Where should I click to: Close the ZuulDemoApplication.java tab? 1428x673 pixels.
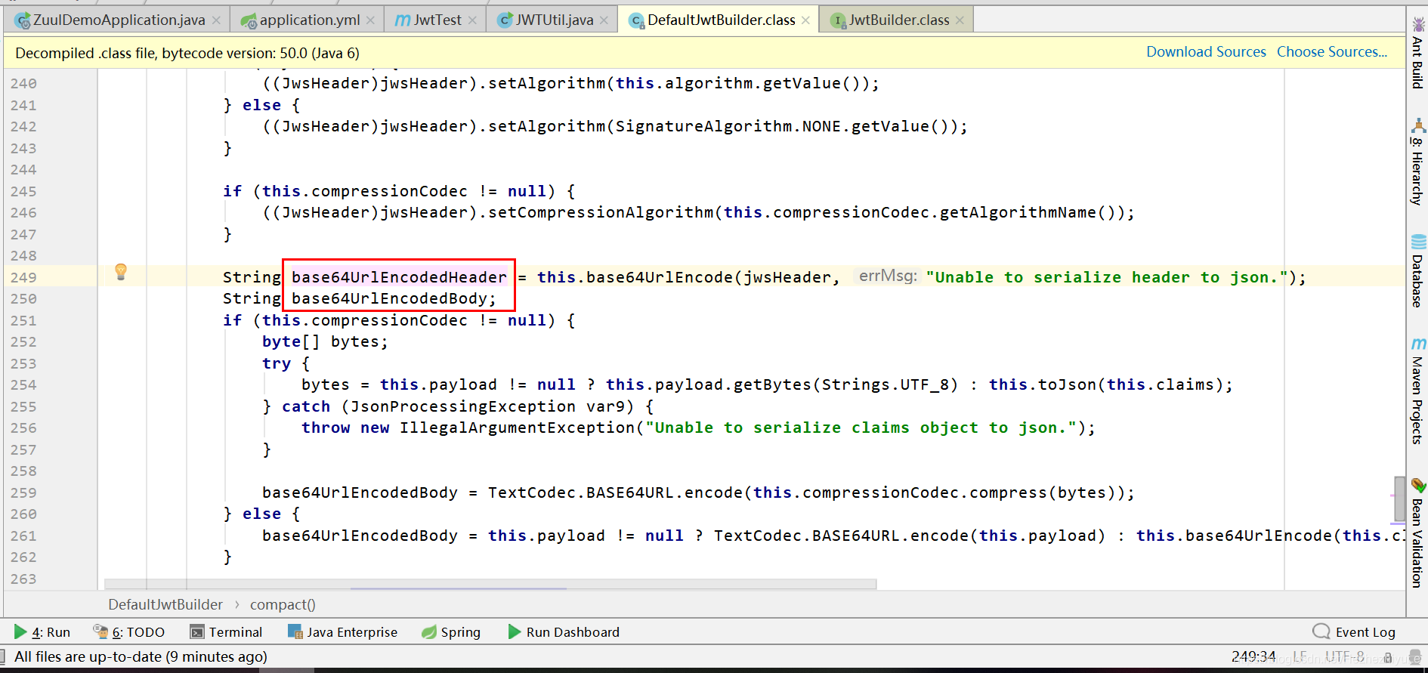point(216,20)
